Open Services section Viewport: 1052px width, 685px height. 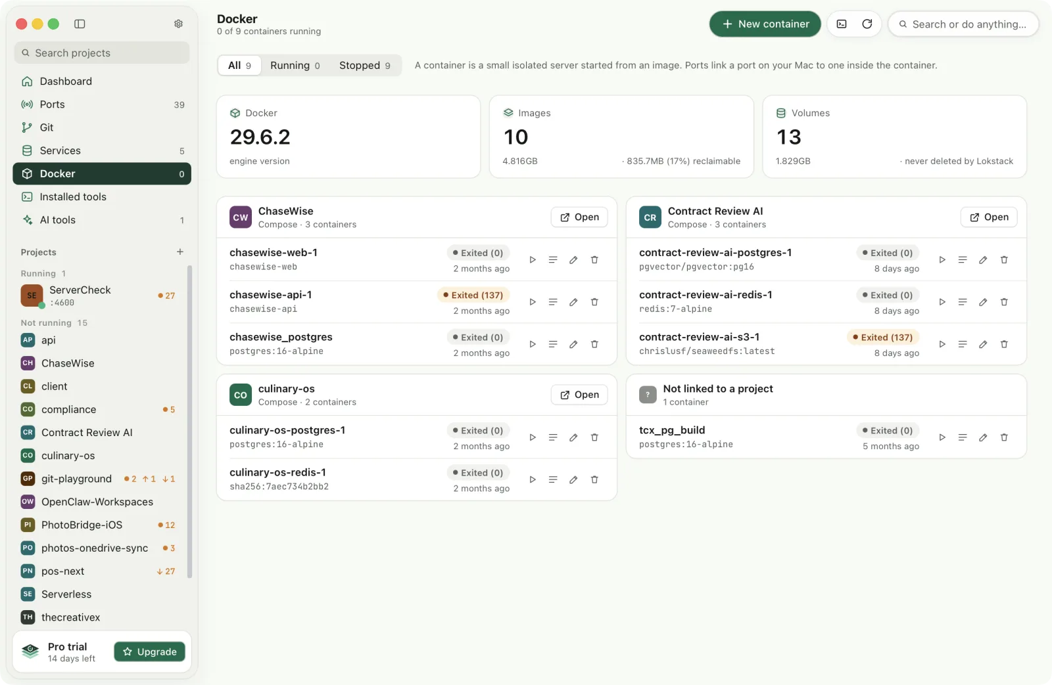(102, 150)
